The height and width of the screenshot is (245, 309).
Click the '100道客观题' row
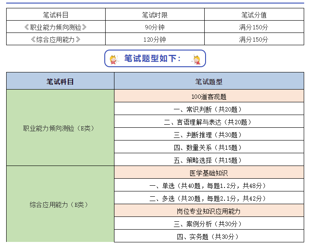tap(209, 96)
